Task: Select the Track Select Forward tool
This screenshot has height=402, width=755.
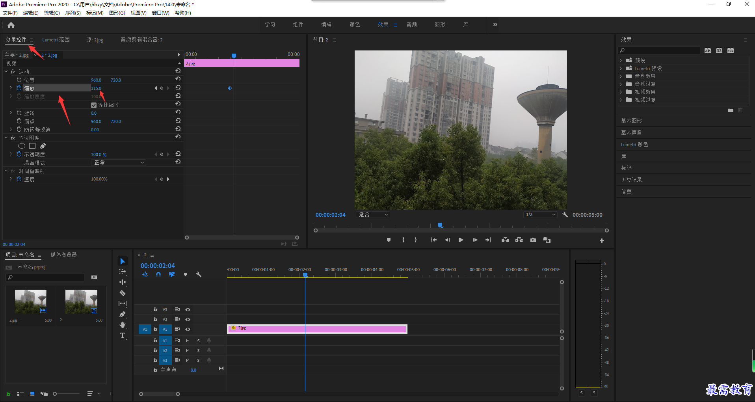Action: (123, 272)
